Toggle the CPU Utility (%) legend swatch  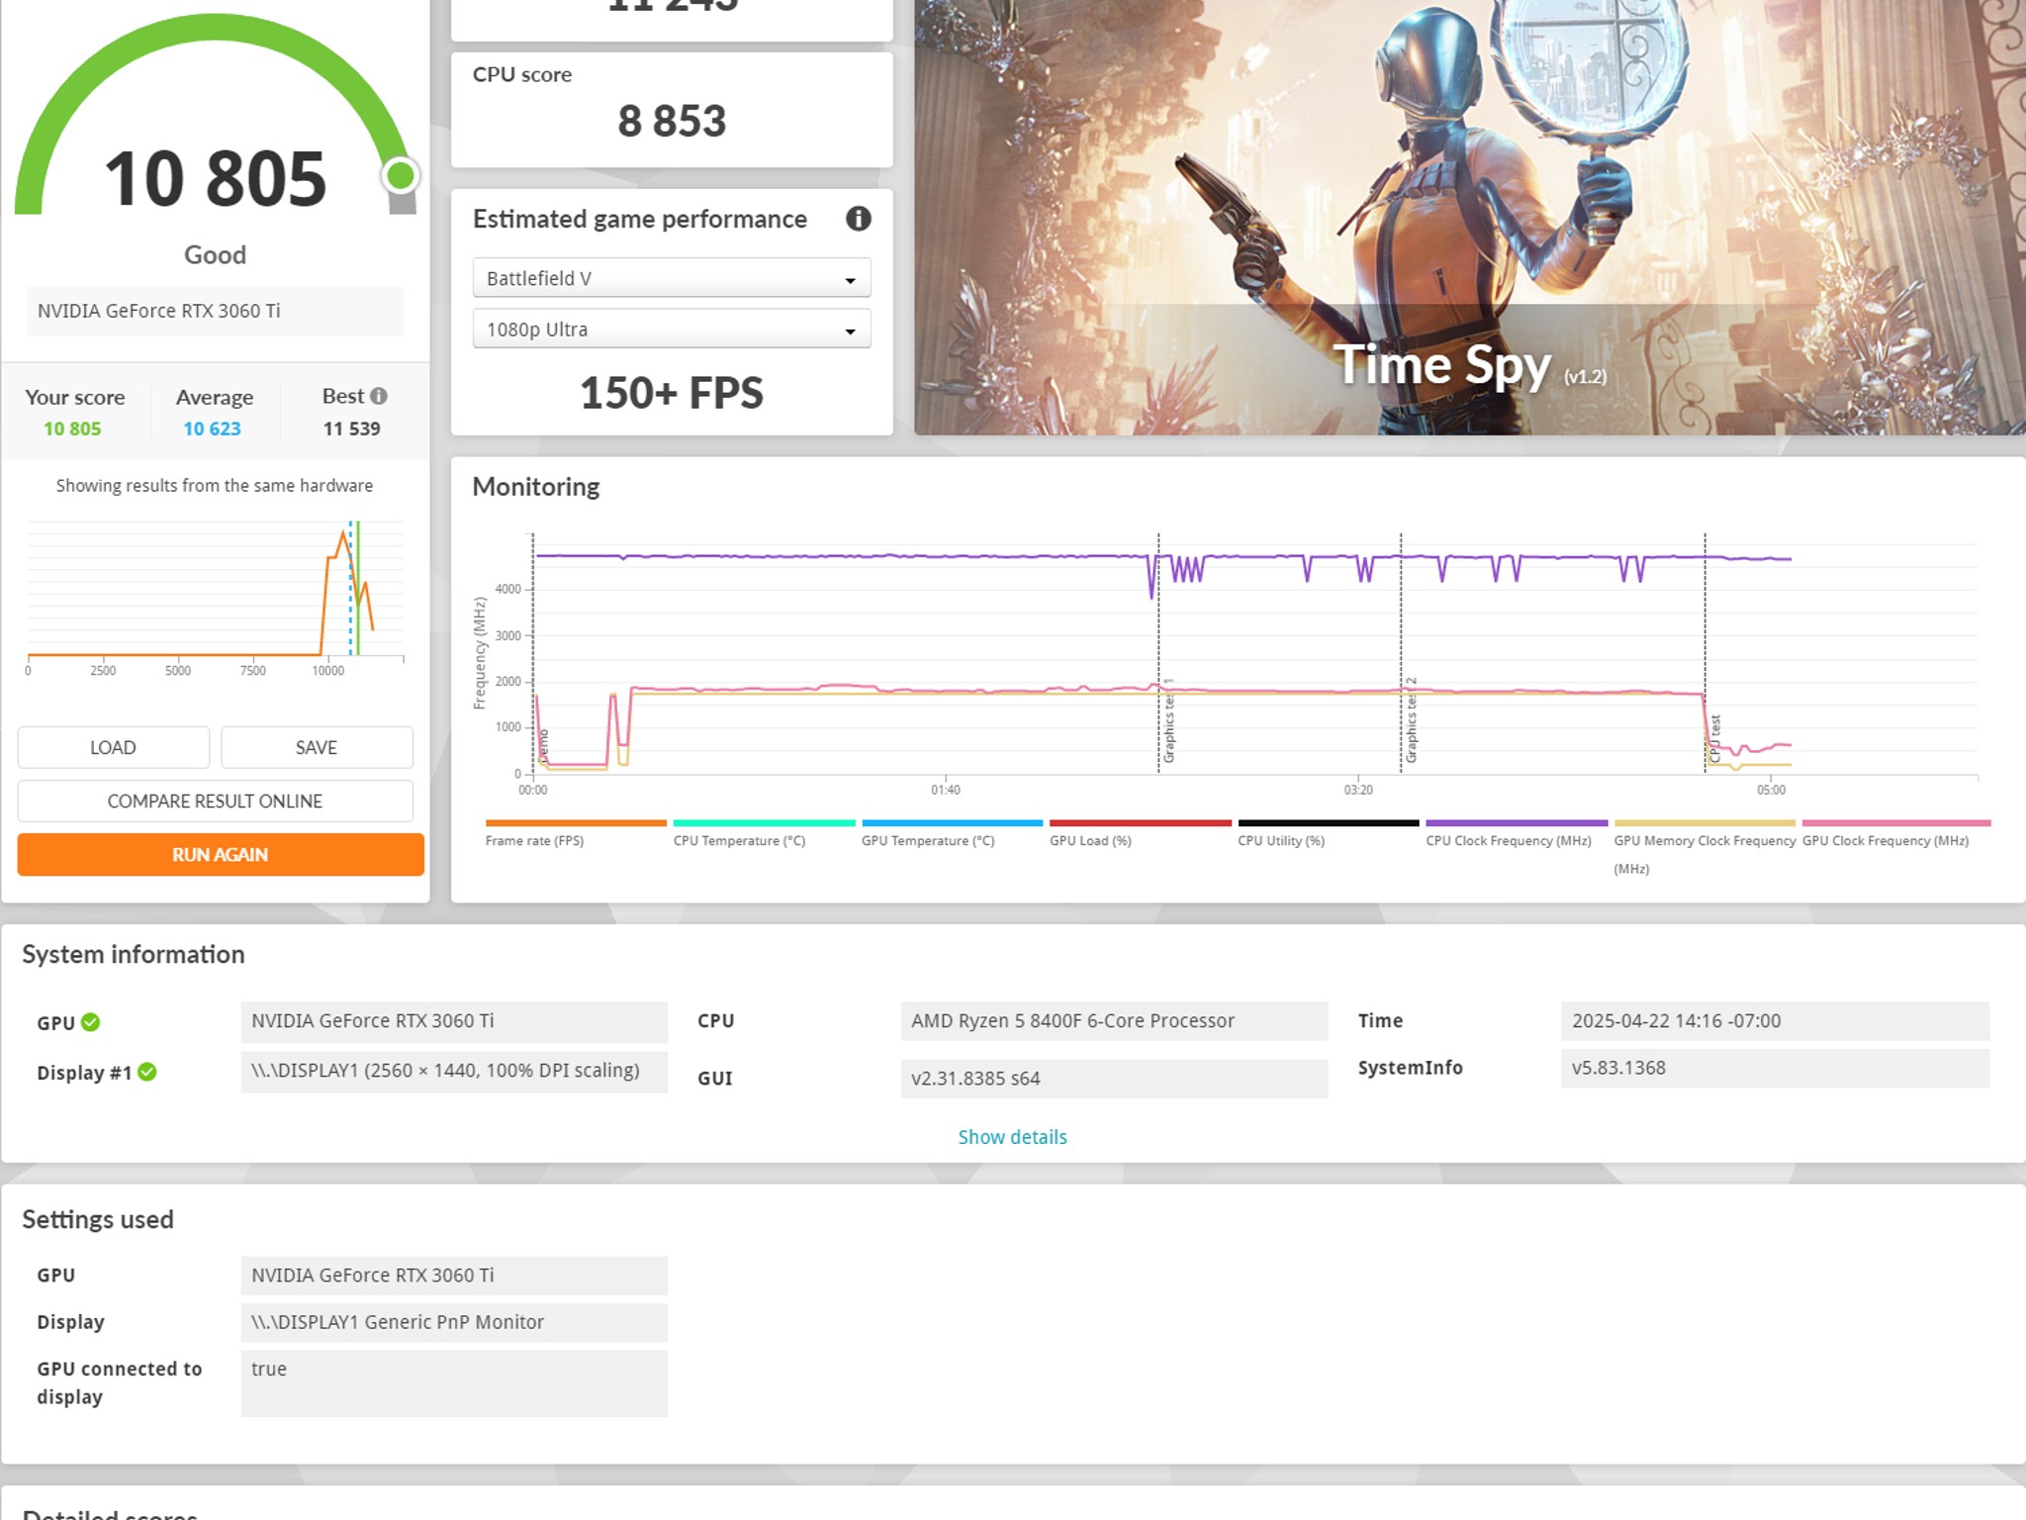1329,822
